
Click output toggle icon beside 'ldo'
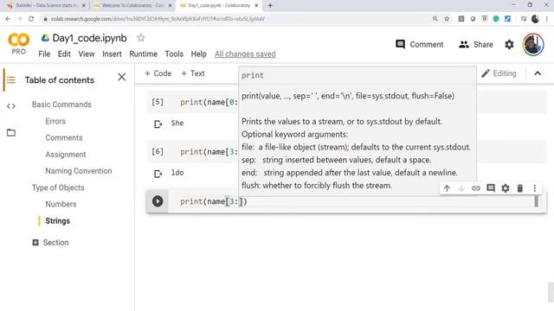(158, 174)
